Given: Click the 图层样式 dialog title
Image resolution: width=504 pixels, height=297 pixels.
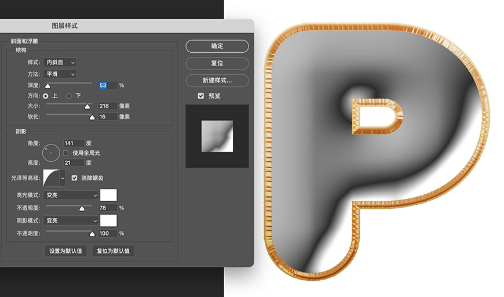Looking at the screenshot, I should [65, 26].
